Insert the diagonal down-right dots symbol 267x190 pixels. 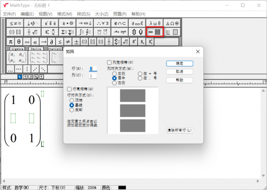(x=44, y=69)
